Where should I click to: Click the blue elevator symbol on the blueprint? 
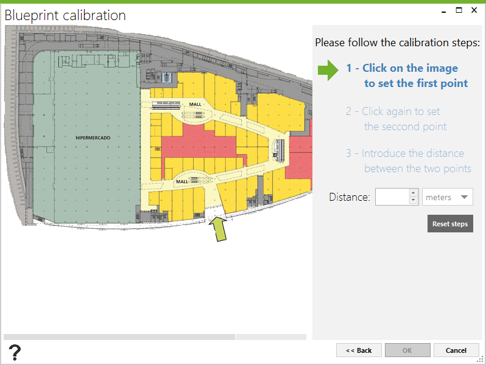pyautogui.click(x=167, y=77)
